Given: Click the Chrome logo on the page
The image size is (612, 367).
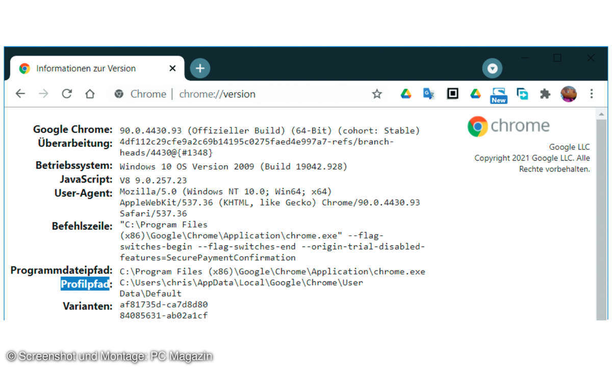Looking at the screenshot, I should click(508, 126).
